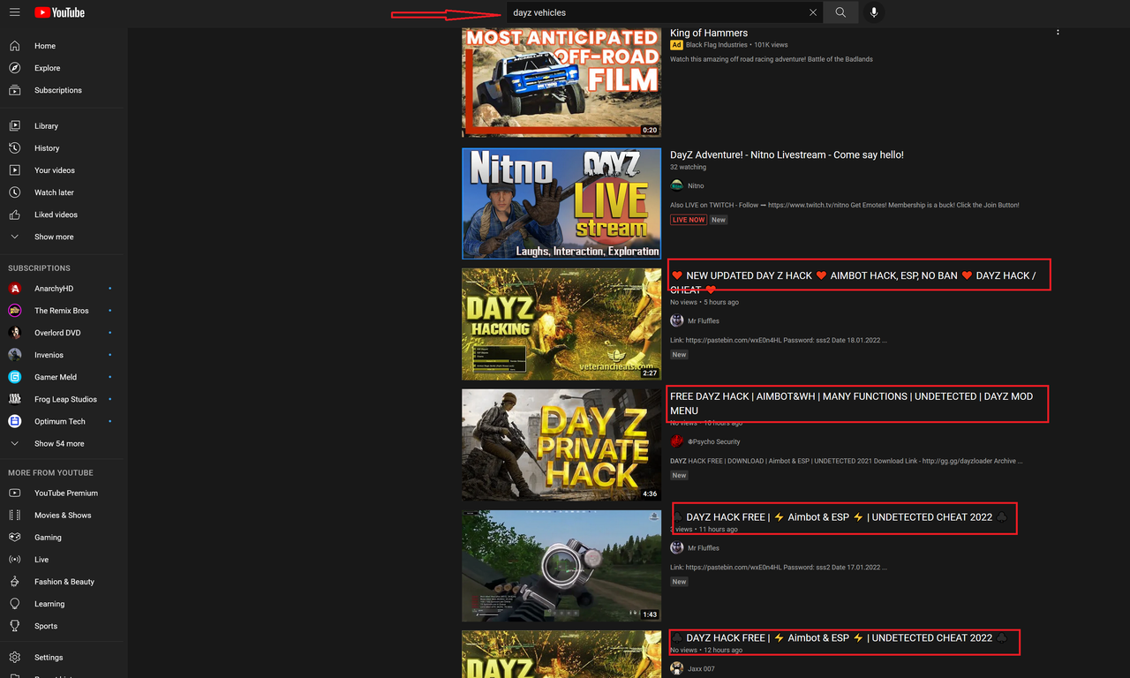Clear the search box text
This screenshot has width=1130, height=678.
tap(813, 12)
